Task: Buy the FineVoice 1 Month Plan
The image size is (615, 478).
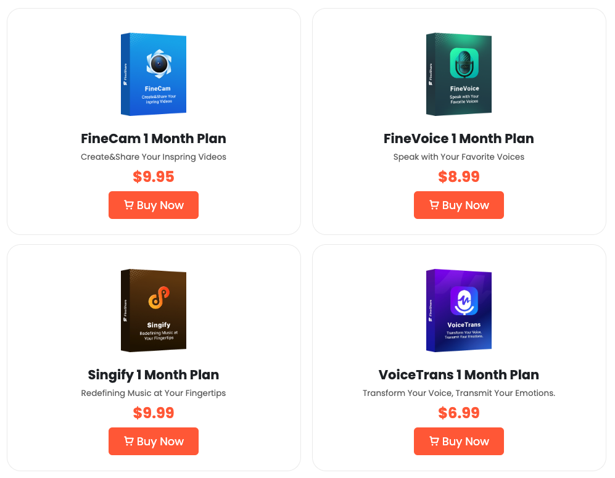Action: pyautogui.click(x=458, y=205)
